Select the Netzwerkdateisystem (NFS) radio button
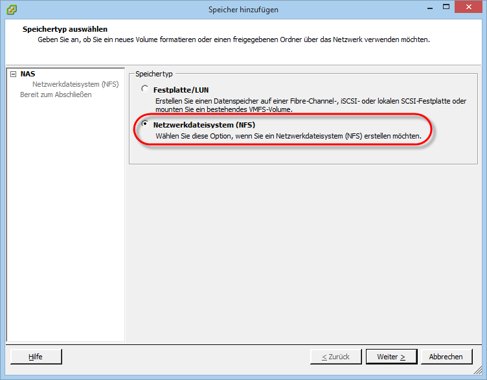The width and height of the screenshot is (487, 380). click(144, 124)
